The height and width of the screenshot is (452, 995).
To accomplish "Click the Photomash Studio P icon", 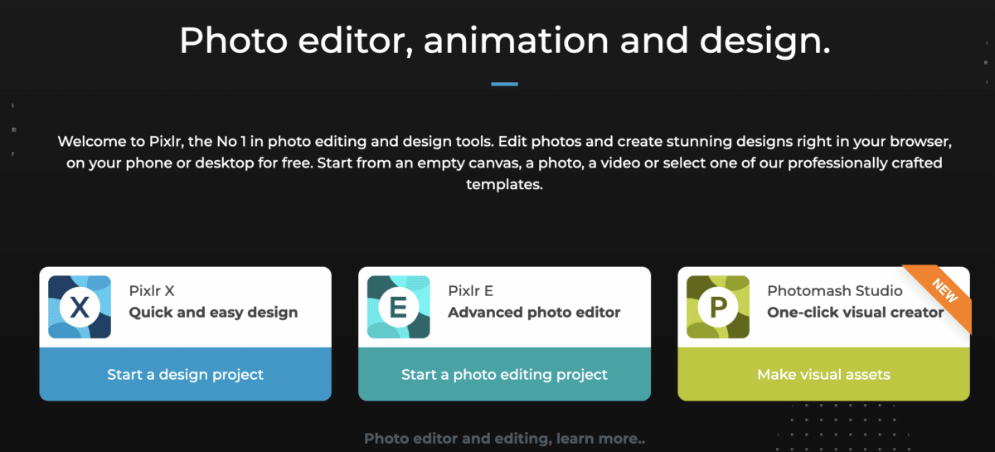I will [x=718, y=307].
